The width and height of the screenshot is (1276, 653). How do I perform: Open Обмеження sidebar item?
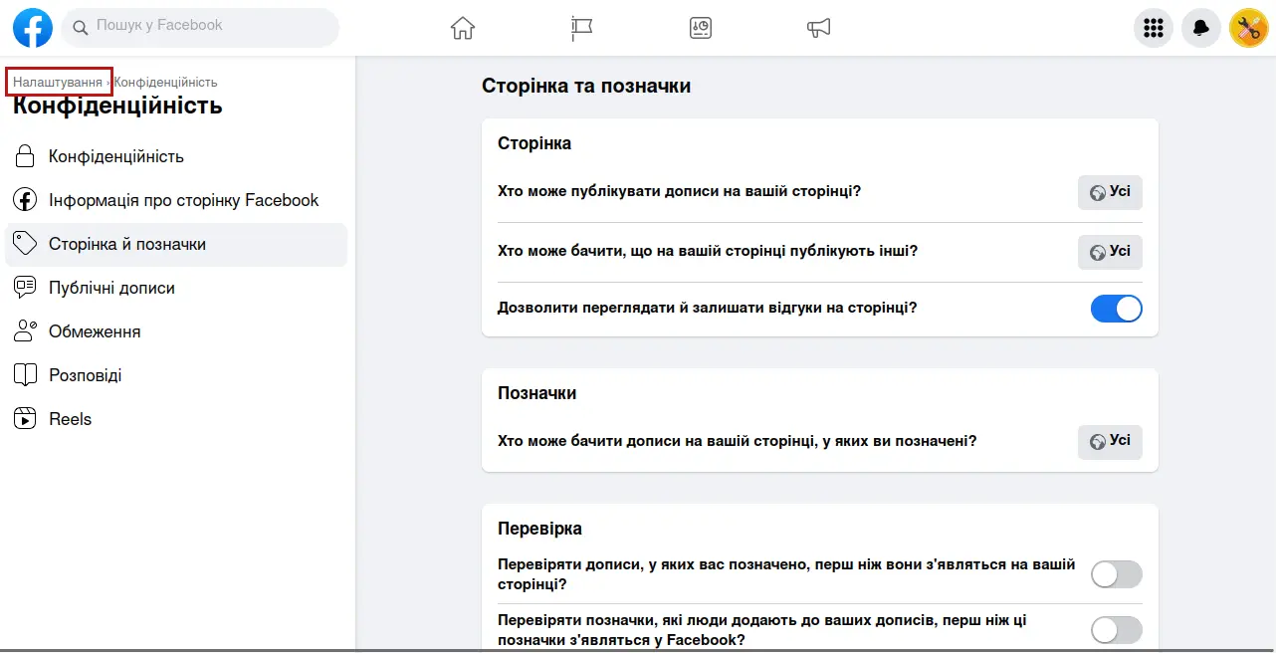tap(176, 331)
